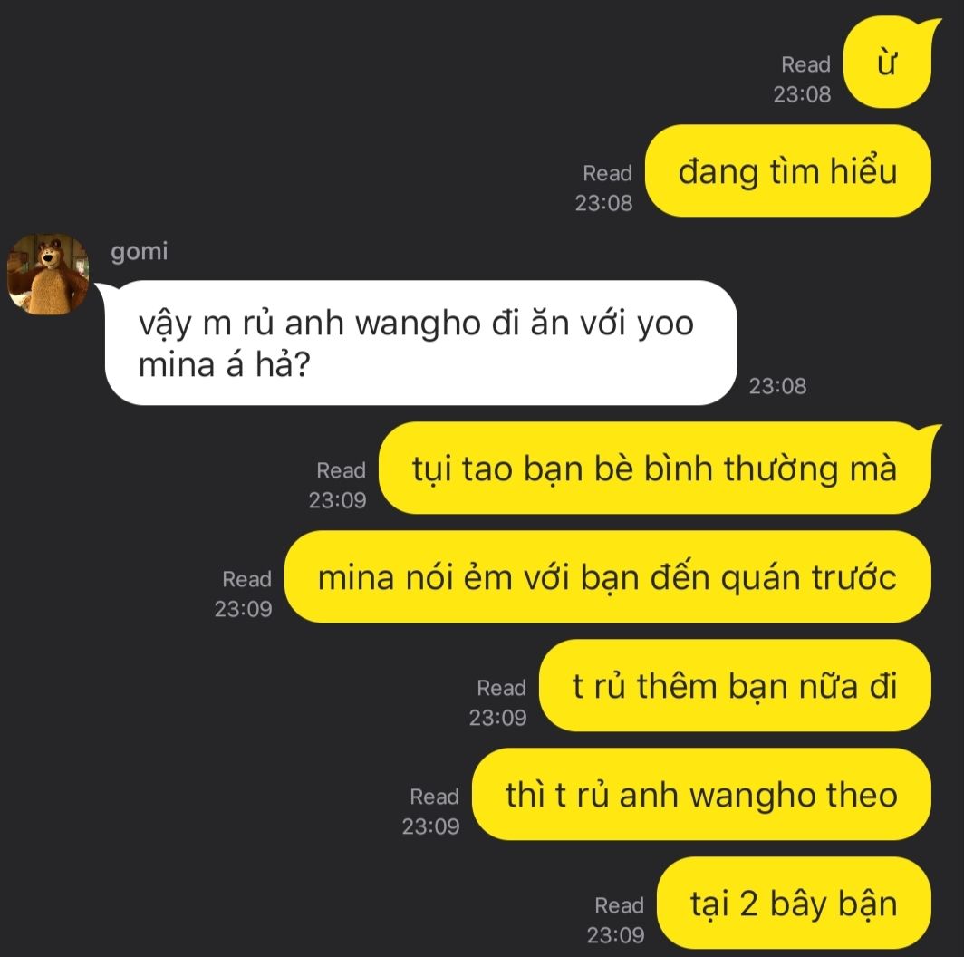Screen dimensions: 964x957
Task: Tap Read status beside "mina nói ẻm" message
Action: 244,594
